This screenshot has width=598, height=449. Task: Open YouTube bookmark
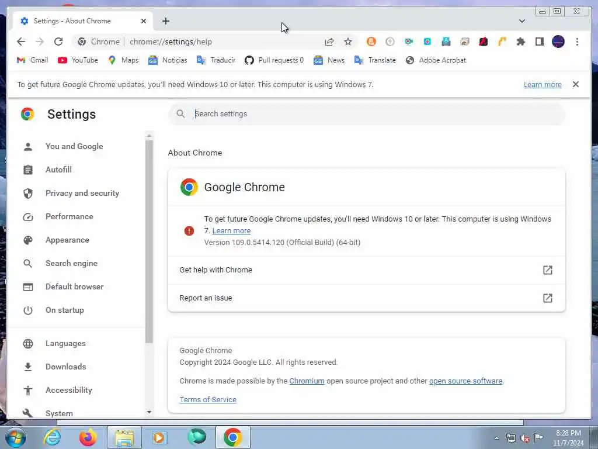tap(78, 60)
